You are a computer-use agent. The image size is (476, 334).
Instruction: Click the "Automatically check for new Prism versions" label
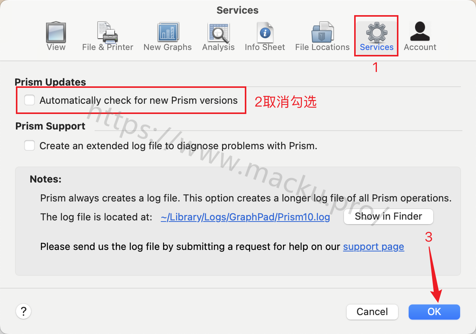(x=138, y=100)
